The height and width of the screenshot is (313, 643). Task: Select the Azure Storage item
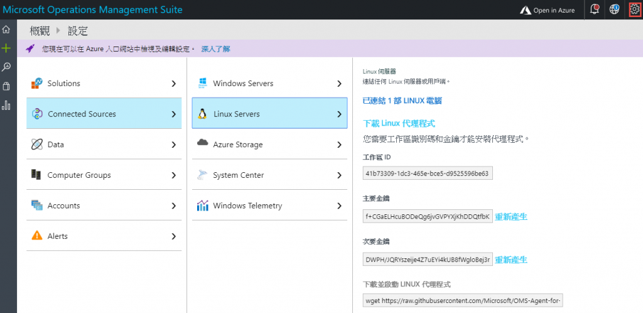tap(269, 145)
